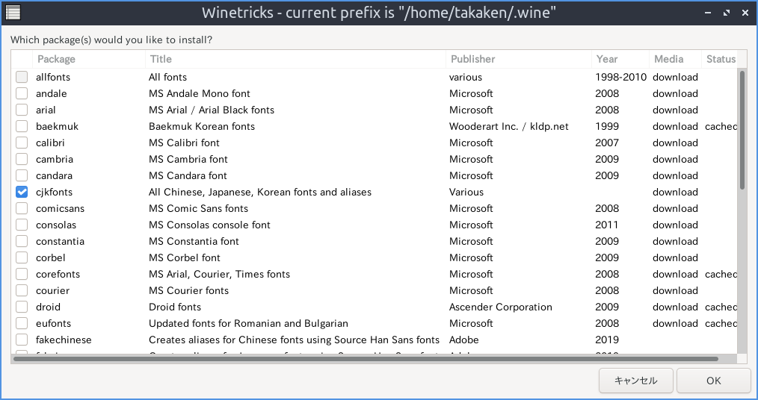Sort by the Publisher column header
The height and width of the screenshot is (400, 758).
tap(519, 59)
